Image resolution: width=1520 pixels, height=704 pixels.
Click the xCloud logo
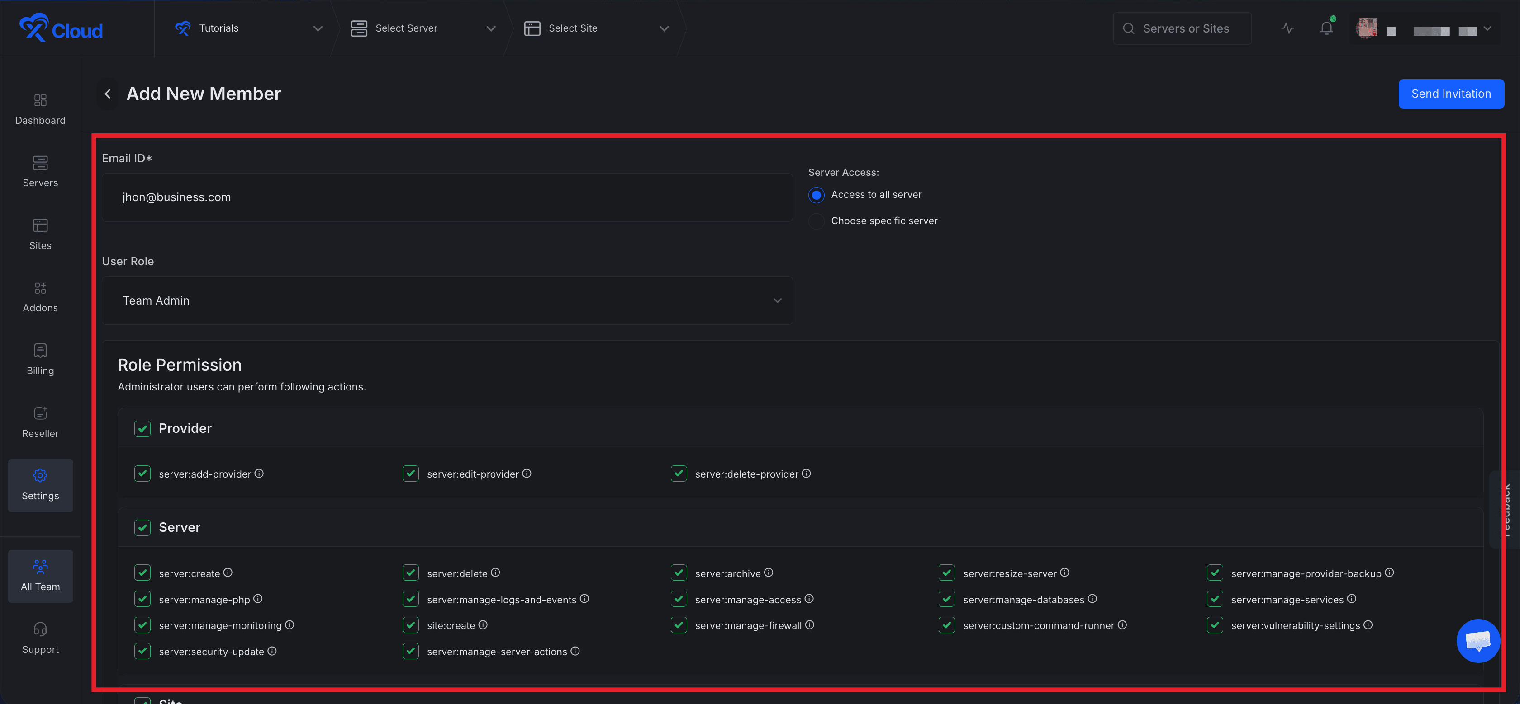(61, 28)
